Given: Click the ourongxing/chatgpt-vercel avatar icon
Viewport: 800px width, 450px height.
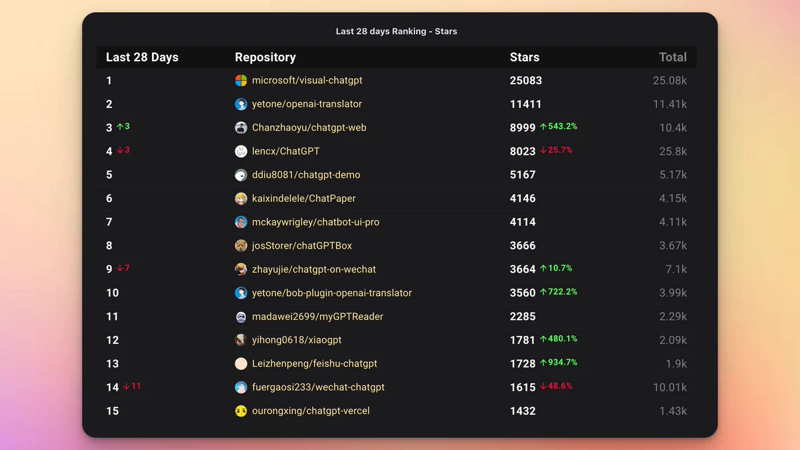Looking at the screenshot, I should pos(241,411).
